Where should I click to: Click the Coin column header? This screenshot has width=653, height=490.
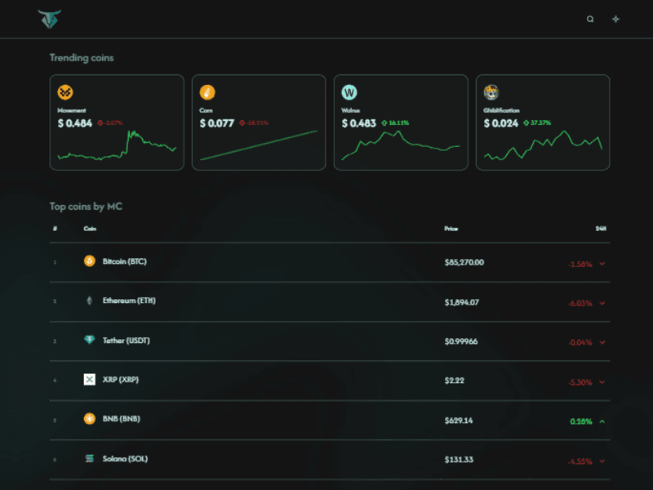coord(90,229)
